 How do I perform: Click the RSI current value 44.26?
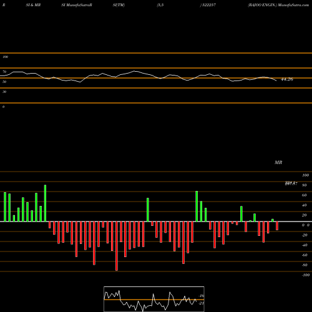[287, 79]
